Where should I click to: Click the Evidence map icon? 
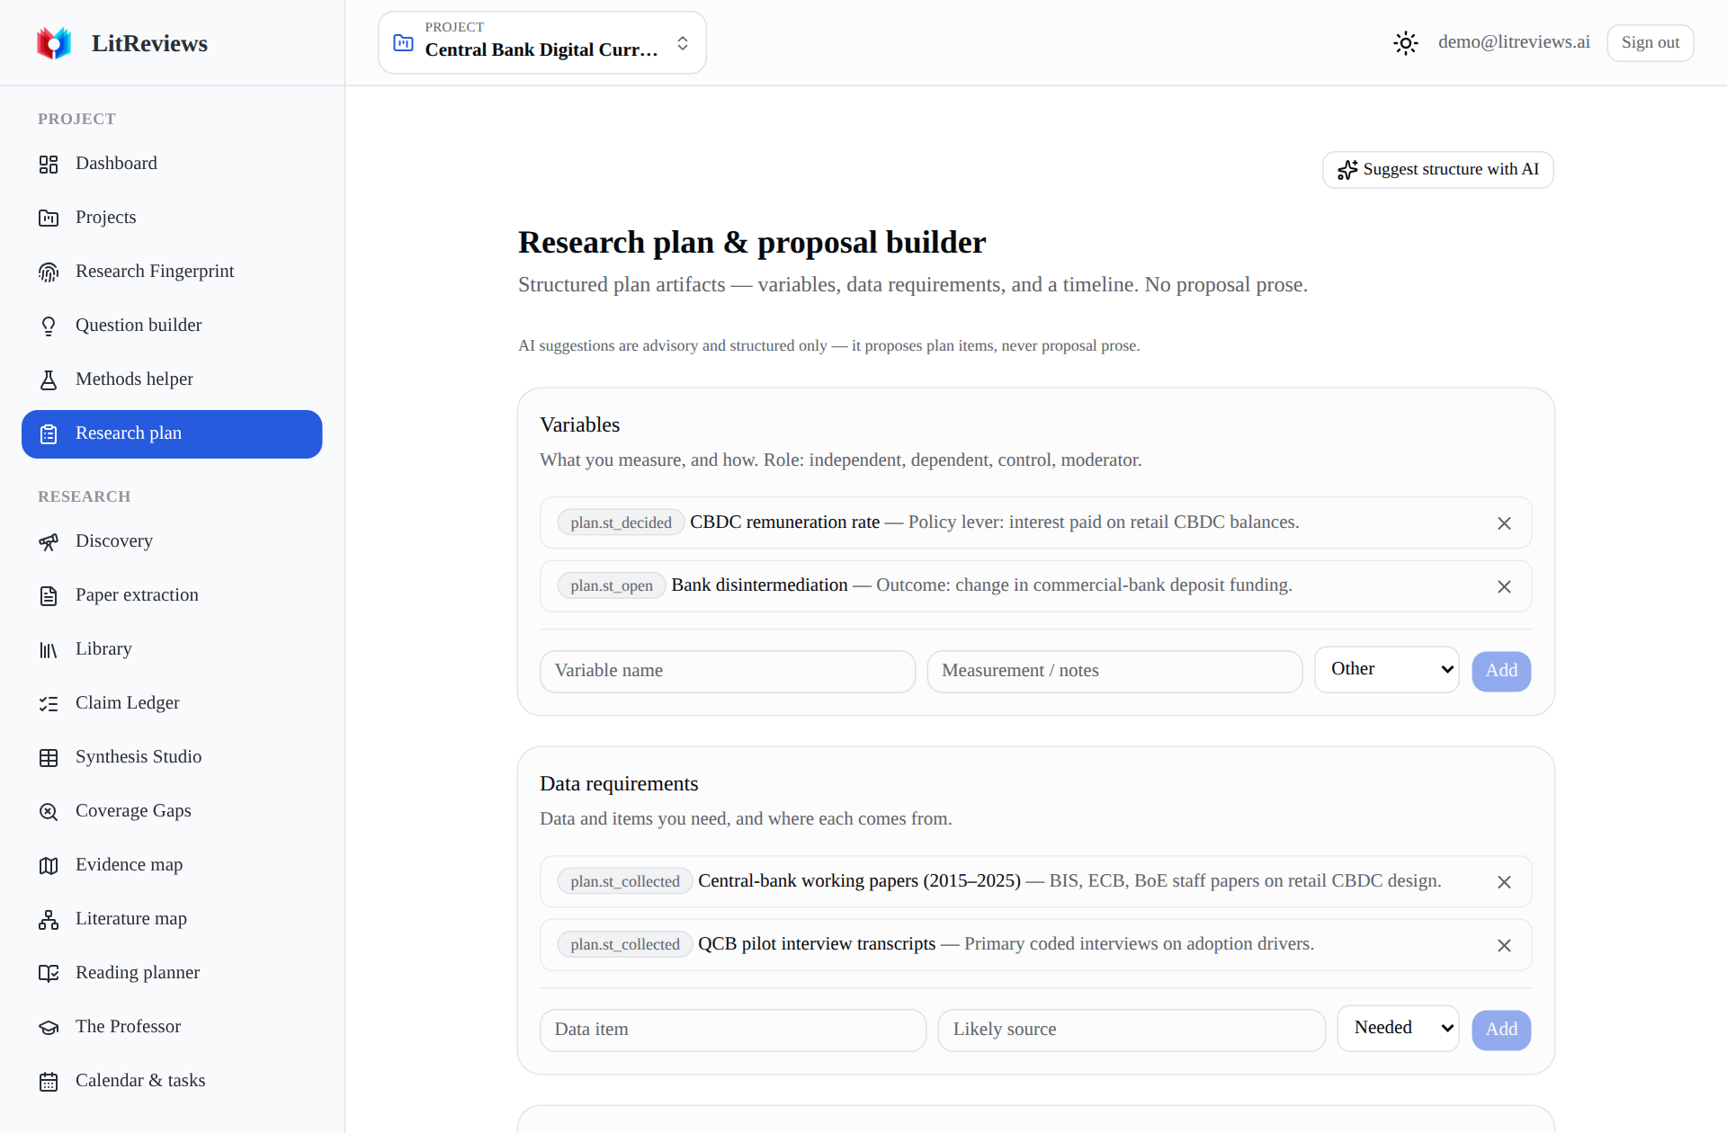pyautogui.click(x=49, y=865)
